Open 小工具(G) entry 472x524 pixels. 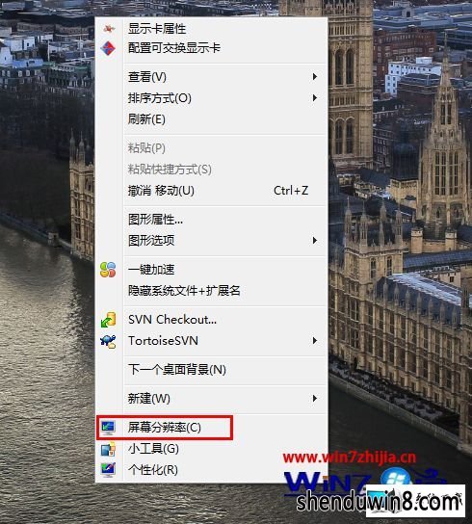pyautogui.click(x=211, y=449)
